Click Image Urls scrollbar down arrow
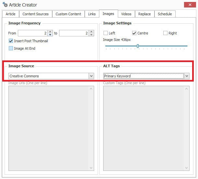Screen dimensions: 198x179 [x=91, y=168]
